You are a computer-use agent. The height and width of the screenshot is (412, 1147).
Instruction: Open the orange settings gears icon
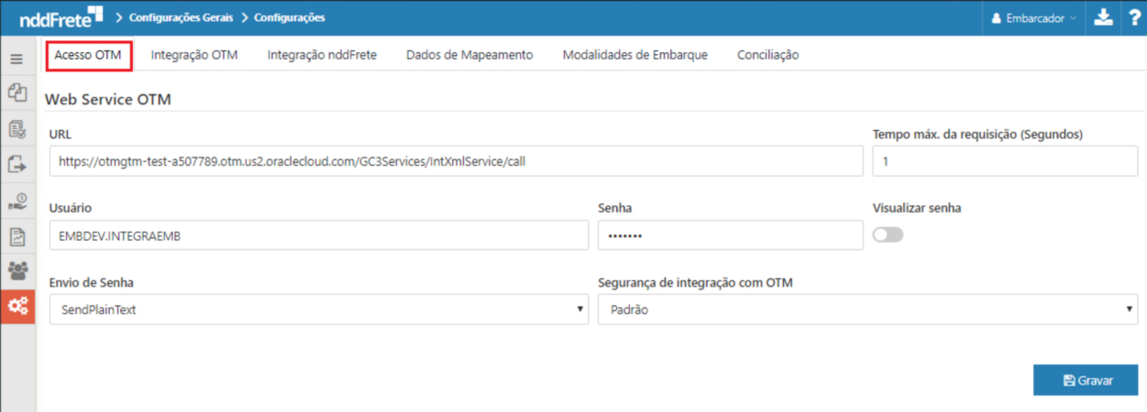pyautogui.click(x=17, y=307)
